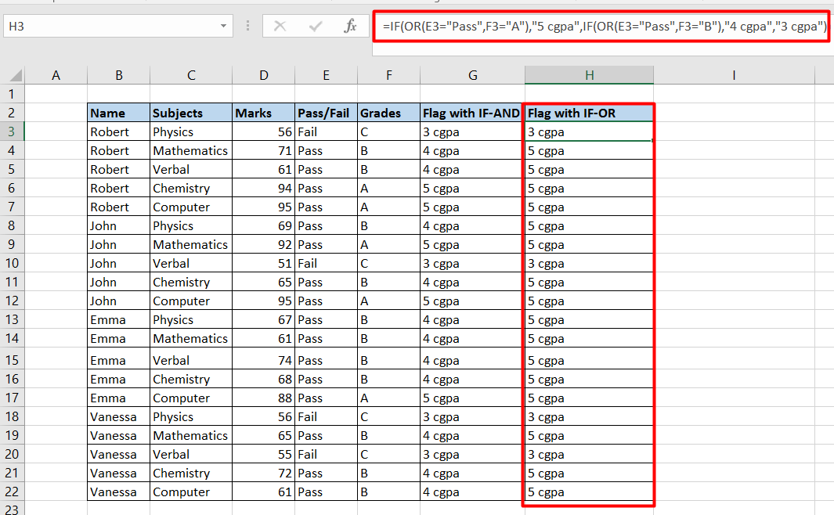This screenshot has width=834, height=515.
Task: Click Vanessa's Computer subject cell
Action: pyautogui.click(x=191, y=492)
